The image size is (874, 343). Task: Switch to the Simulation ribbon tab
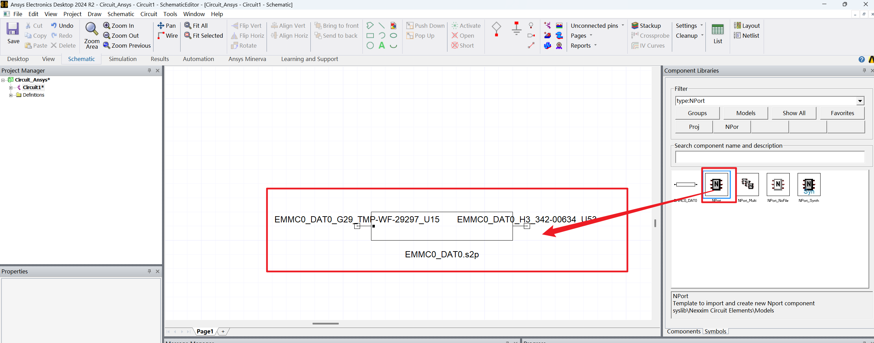point(123,59)
